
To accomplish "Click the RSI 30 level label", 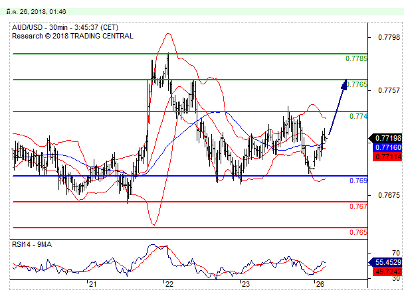I will coord(396,279).
